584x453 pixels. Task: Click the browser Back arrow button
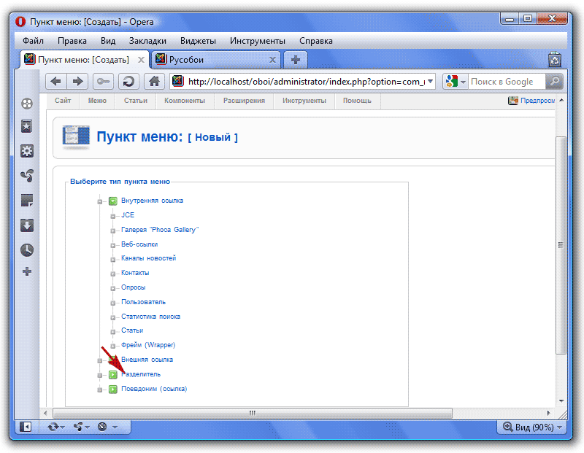point(55,82)
